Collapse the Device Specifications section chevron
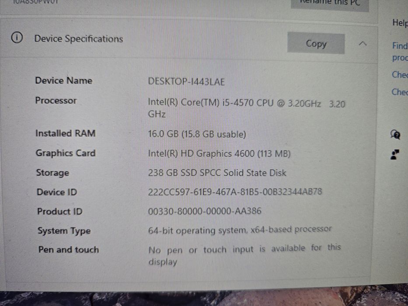 (363, 43)
